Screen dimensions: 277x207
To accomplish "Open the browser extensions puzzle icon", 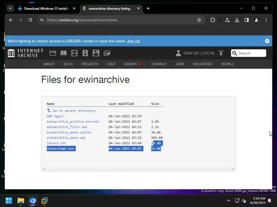I will click(213, 20).
